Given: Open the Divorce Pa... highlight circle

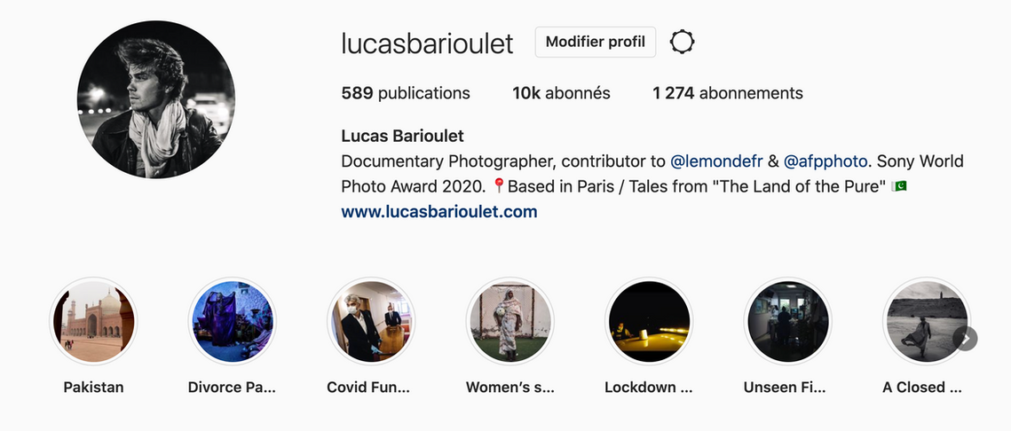Looking at the screenshot, I should point(233,321).
